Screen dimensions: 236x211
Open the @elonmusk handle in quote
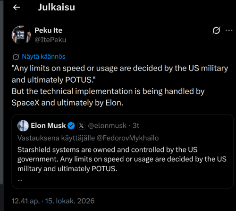(x=107, y=126)
